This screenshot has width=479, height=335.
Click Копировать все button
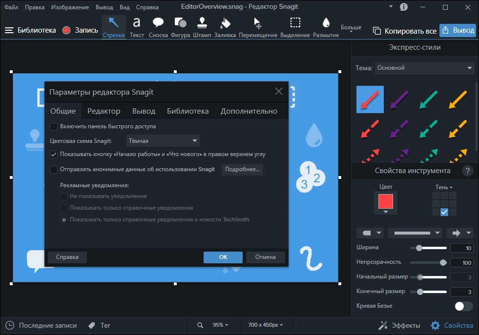[405, 31]
